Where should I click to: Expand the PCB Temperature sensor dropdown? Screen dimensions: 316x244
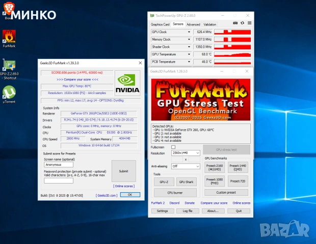(189, 62)
